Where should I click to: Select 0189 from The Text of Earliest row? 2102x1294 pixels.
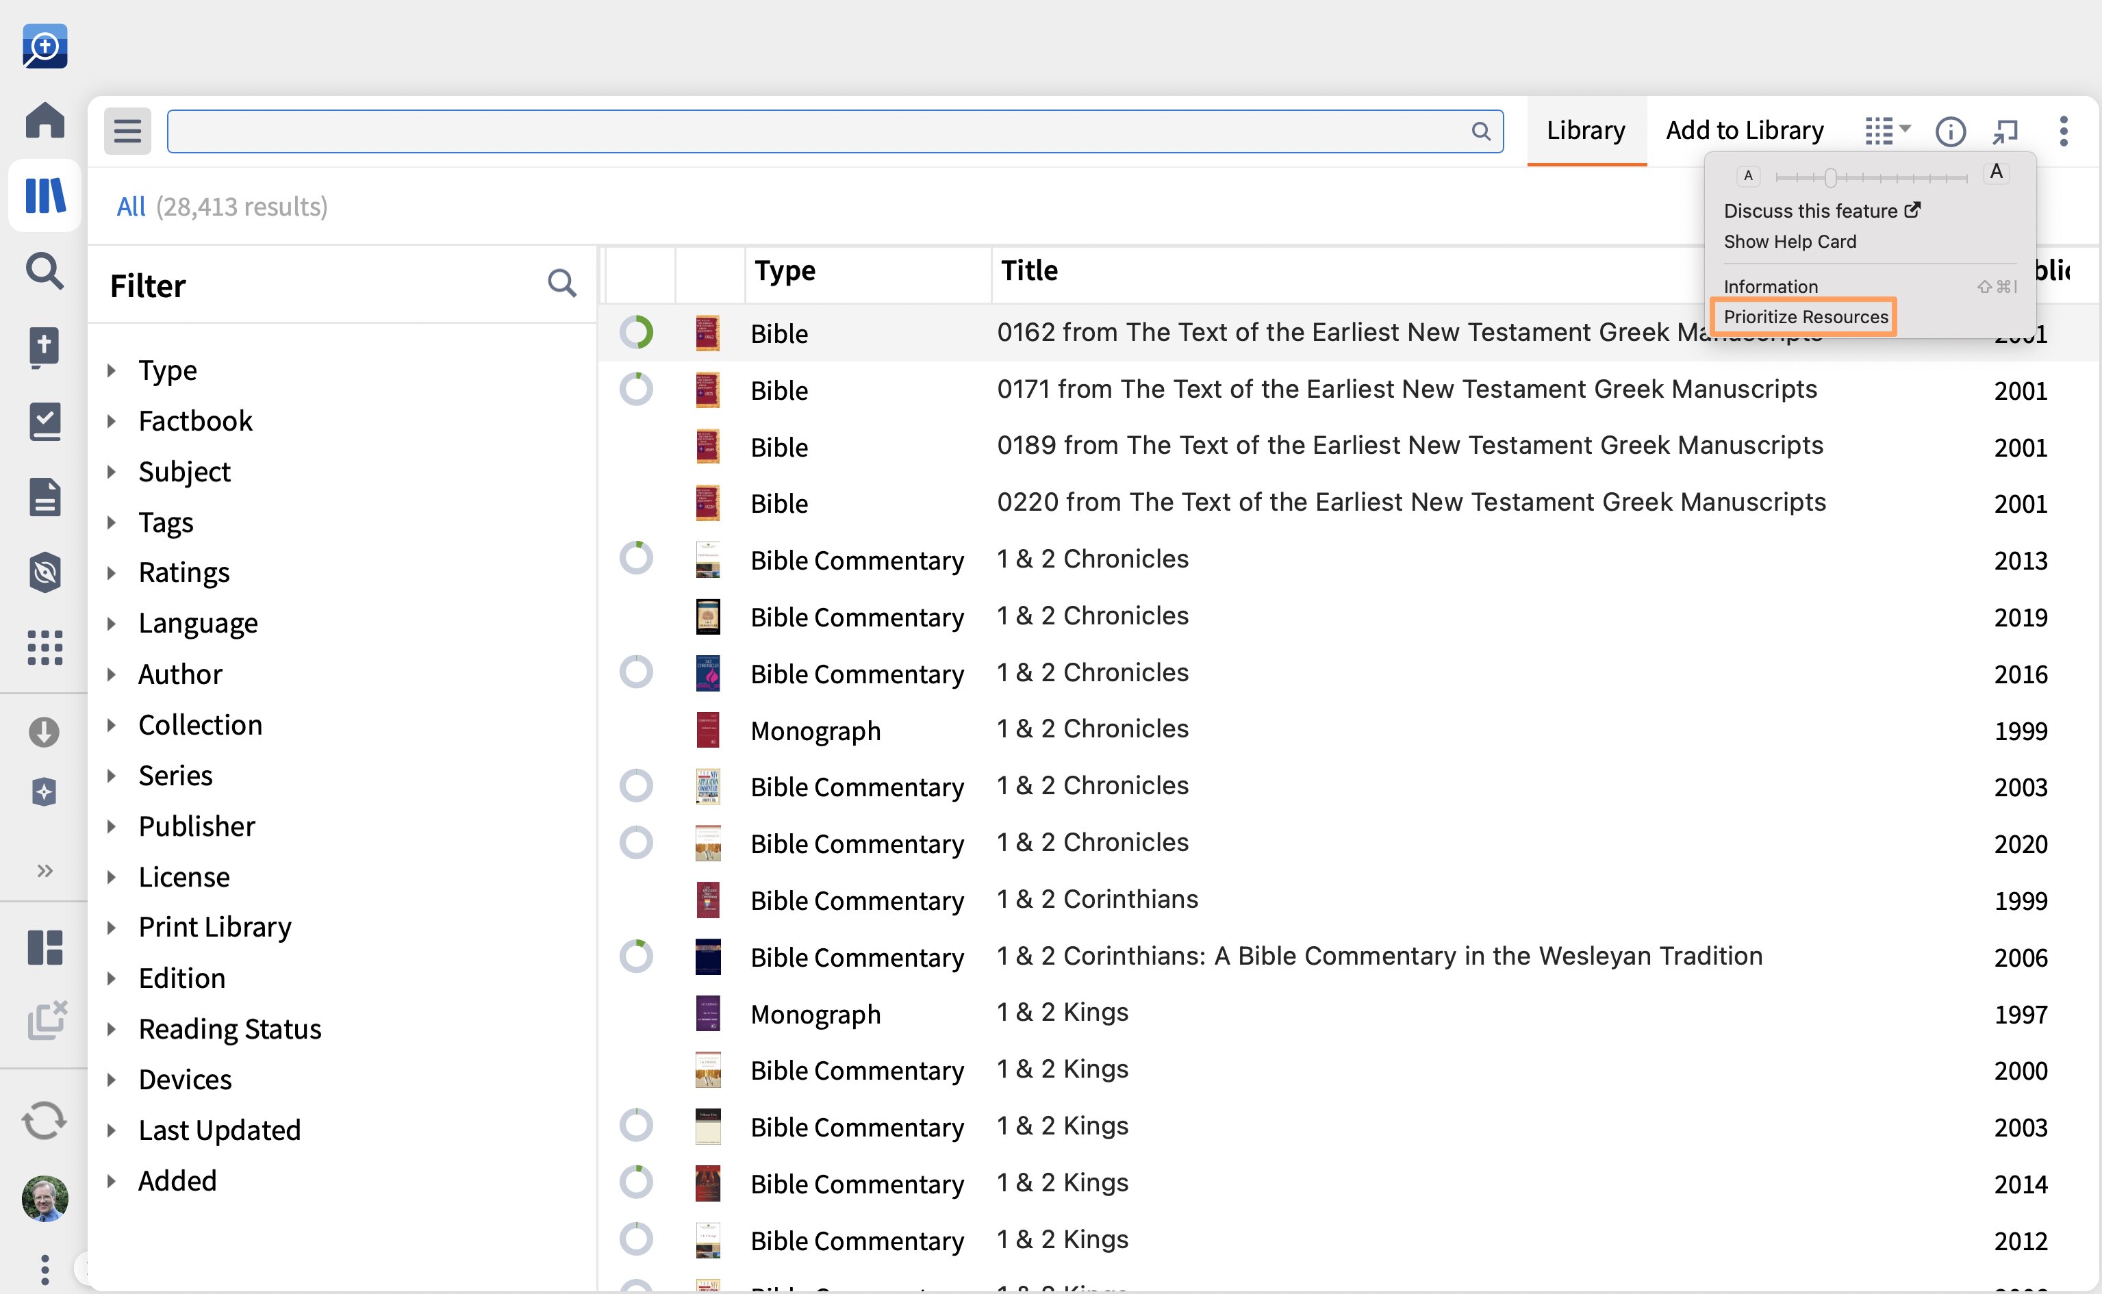click(x=1350, y=446)
